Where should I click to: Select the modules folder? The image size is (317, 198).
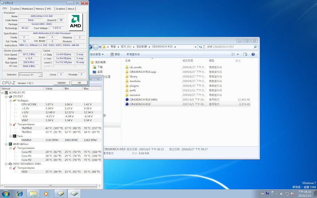click(x=135, y=81)
